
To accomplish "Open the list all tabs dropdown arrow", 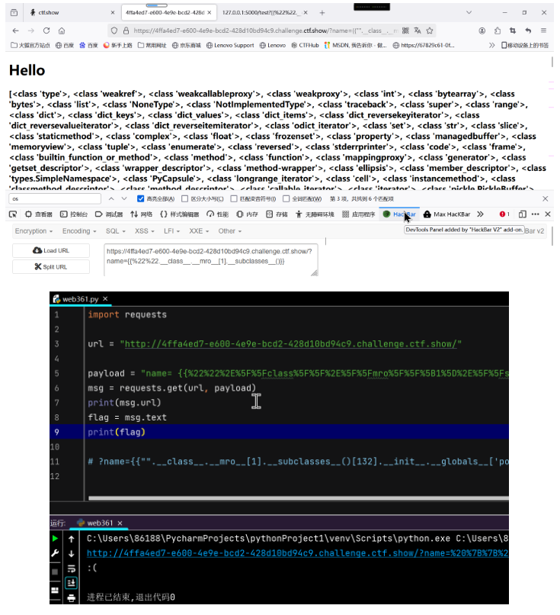I will point(469,12).
